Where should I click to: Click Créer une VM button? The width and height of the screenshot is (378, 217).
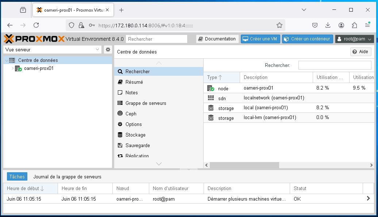tap(260, 39)
